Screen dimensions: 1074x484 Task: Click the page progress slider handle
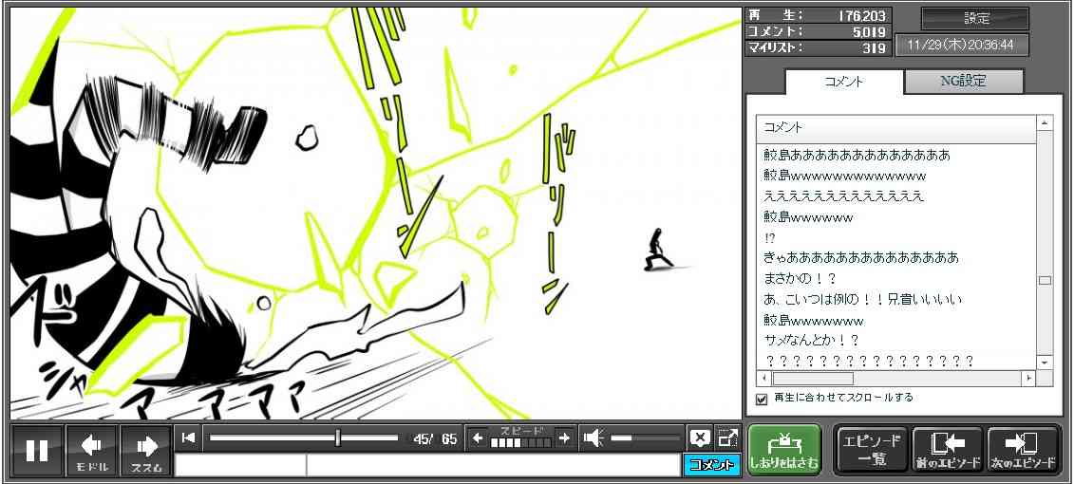(337, 437)
